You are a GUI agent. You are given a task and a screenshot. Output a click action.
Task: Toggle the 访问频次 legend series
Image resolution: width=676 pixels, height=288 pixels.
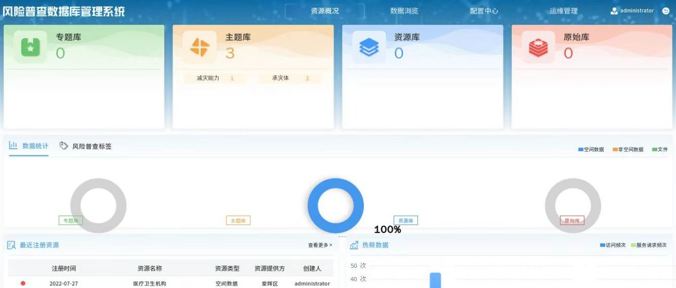tap(613, 245)
